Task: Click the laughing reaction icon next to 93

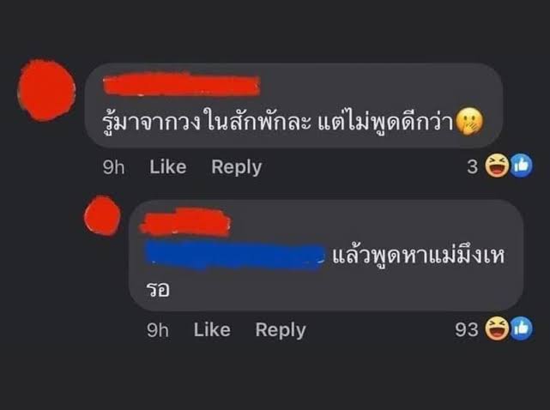Action: click(497, 329)
